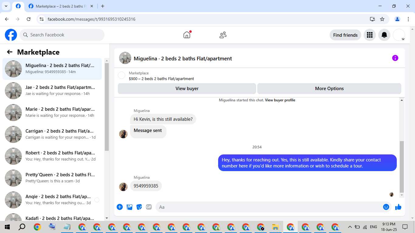
Task: Open the Carrigan conversation
Action: click(x=52, y=134)
